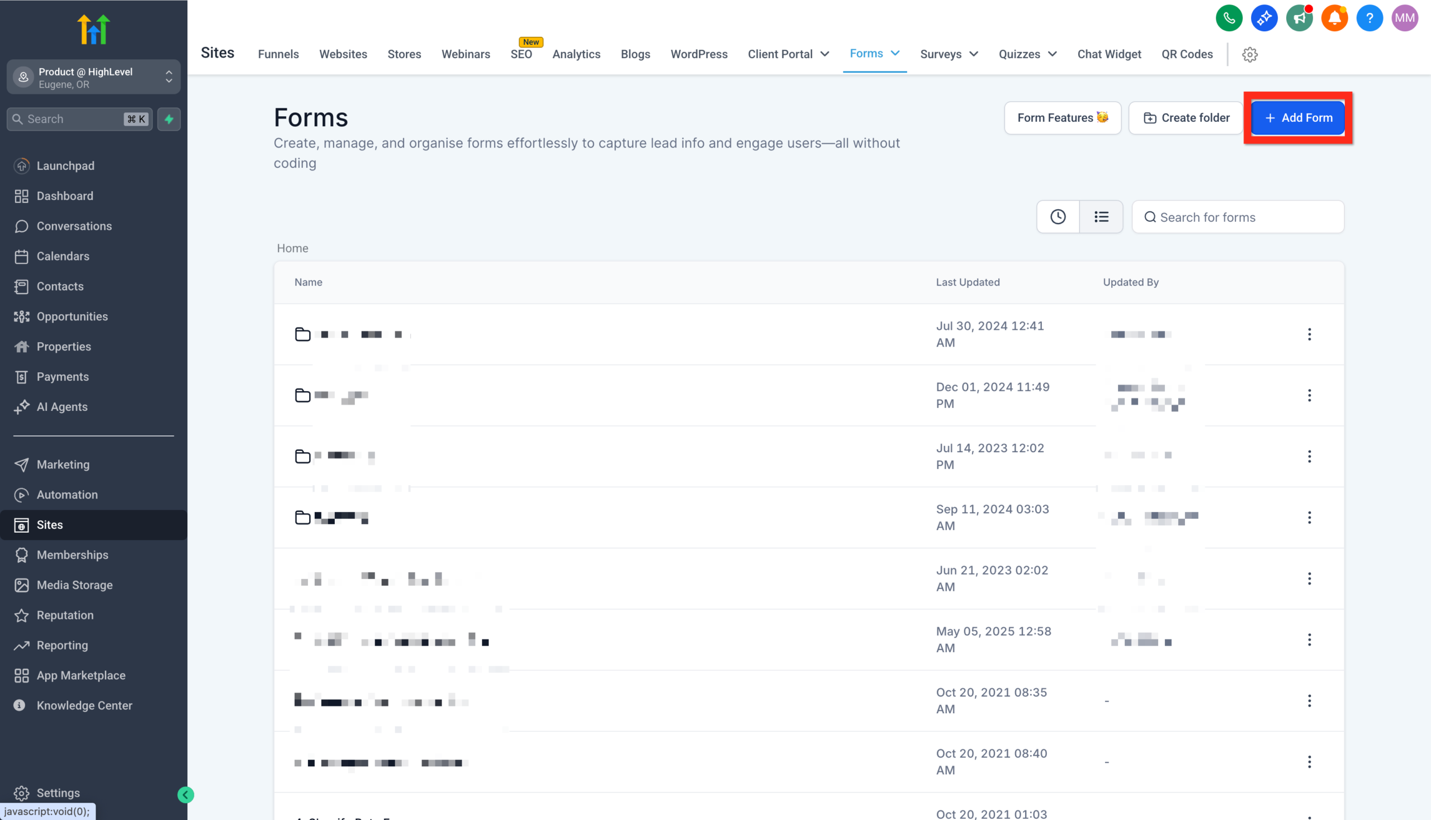Open Conversations from the sidebar

74,226
